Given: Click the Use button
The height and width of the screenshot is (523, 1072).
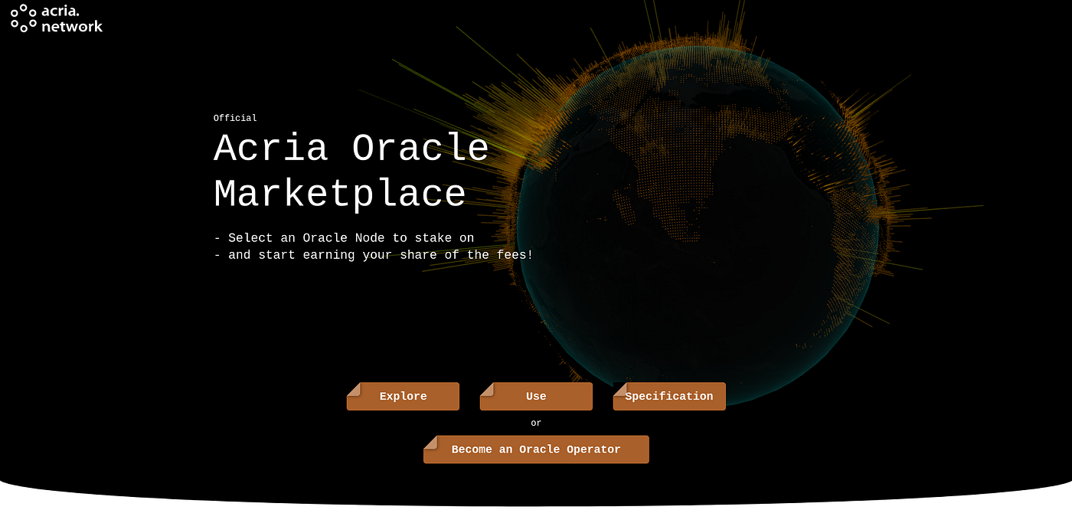Looking at the screenshot, I should (x=536, y=396).
